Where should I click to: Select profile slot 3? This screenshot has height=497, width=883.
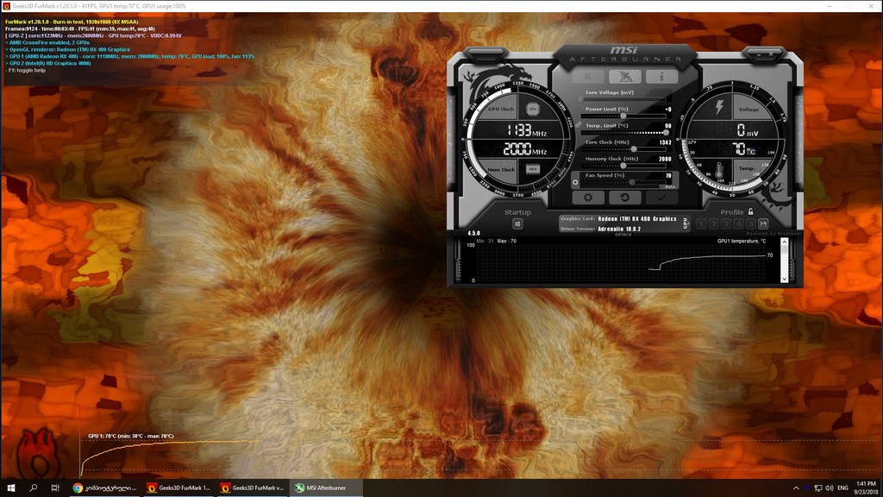click(x=726, y=223)
